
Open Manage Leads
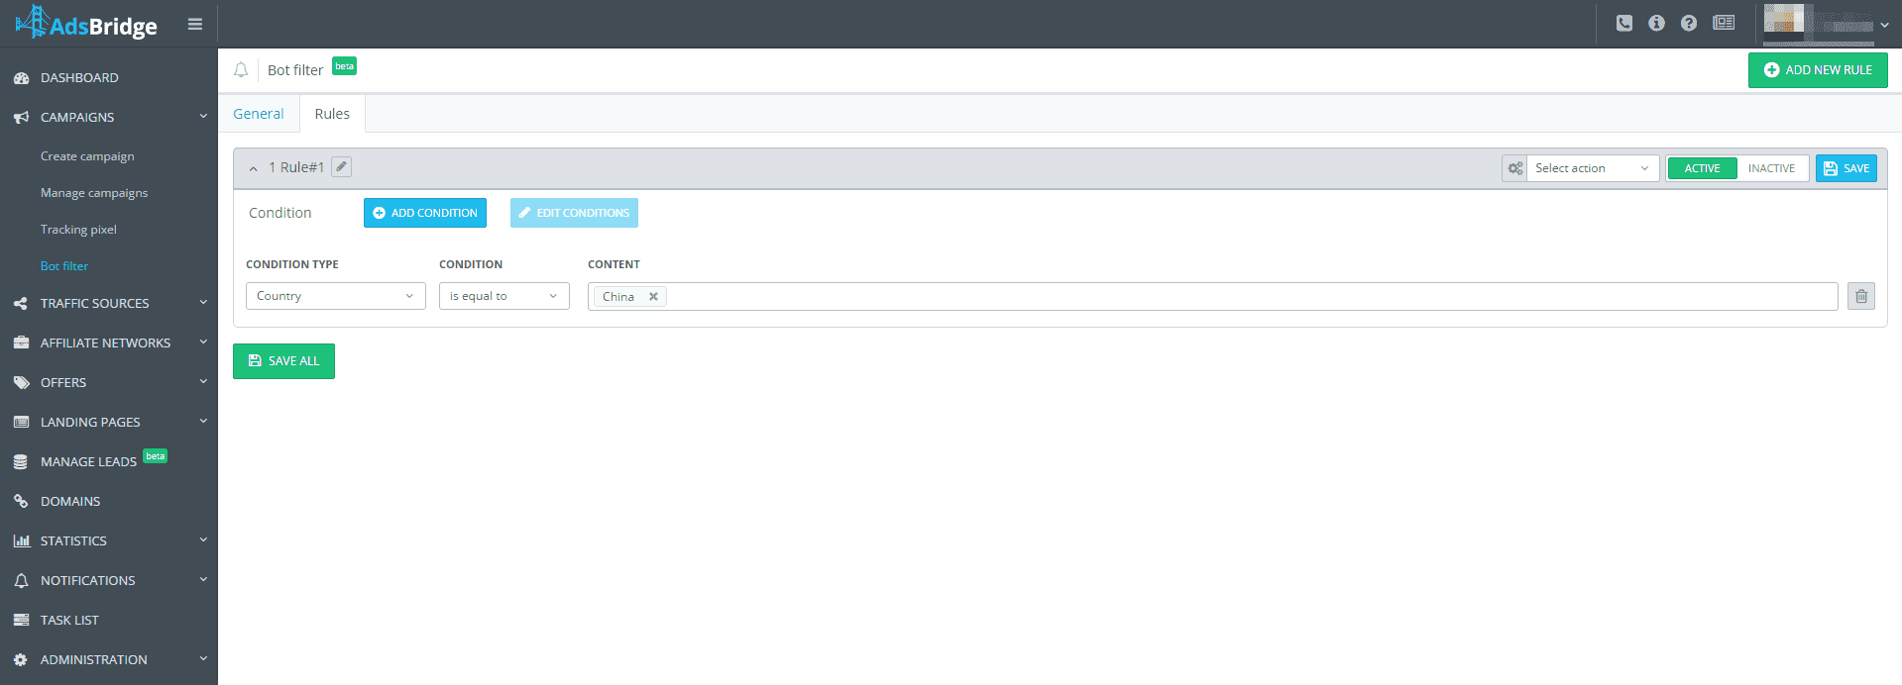pyautogui.click(x=88, y=461)
